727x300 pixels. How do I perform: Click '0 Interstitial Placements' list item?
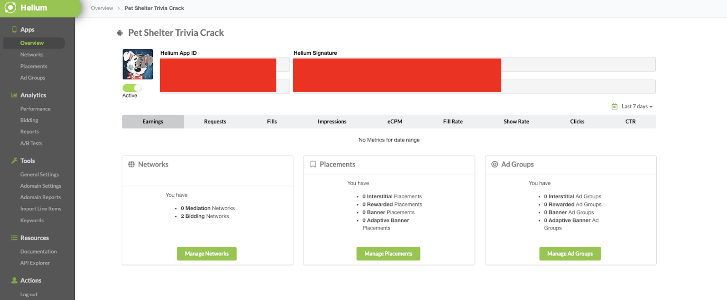[392, 196]
